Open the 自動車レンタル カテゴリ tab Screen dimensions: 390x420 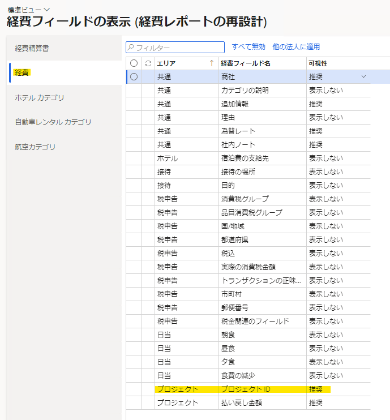64,122
